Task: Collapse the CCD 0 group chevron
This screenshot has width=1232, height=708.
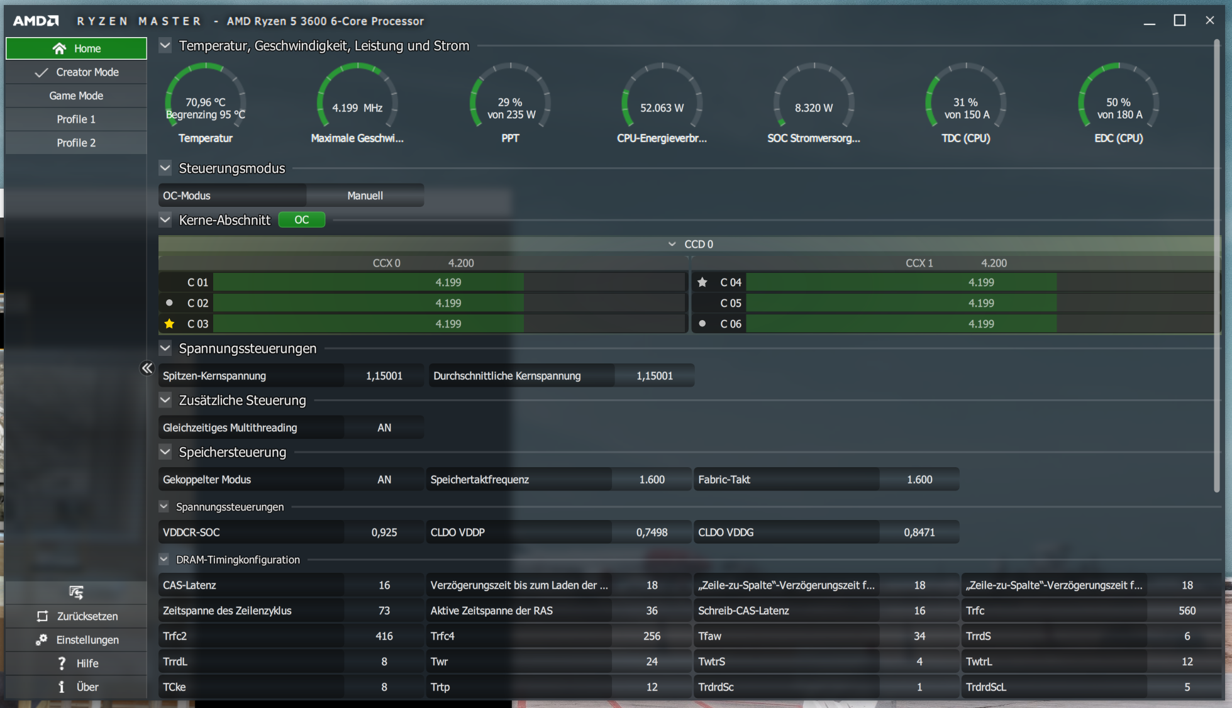Action: 672,244
